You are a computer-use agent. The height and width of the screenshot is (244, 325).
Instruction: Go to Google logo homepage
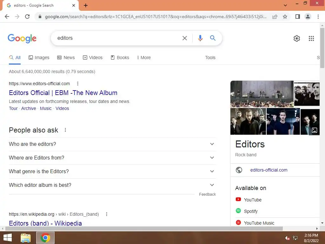pos(22,38)
